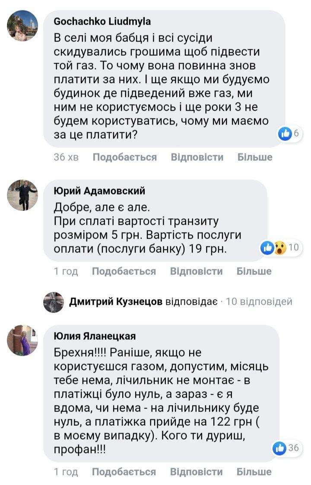The image size is (311, 485).
Task: Click Дмитрий Кузнецов's small reply avatar
Action: point(54,302)
